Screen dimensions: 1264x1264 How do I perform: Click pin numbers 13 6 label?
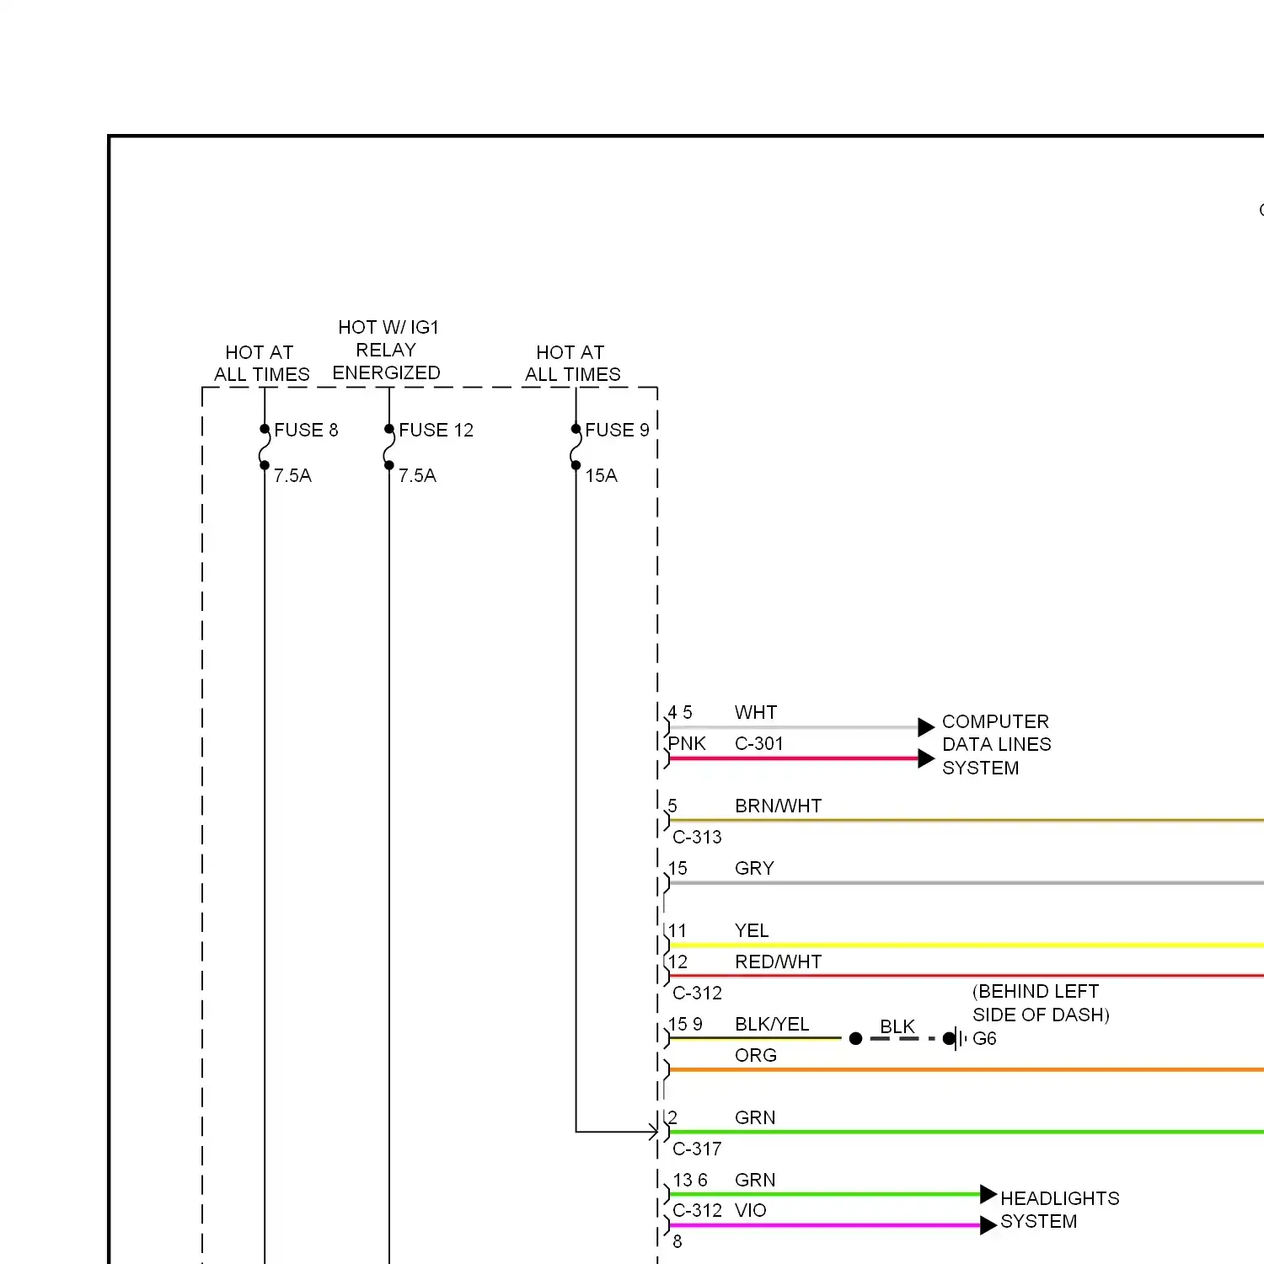(690, 1180)
